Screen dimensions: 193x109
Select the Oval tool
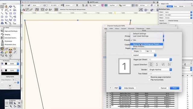pyautogui.click(x=6, y=17)
